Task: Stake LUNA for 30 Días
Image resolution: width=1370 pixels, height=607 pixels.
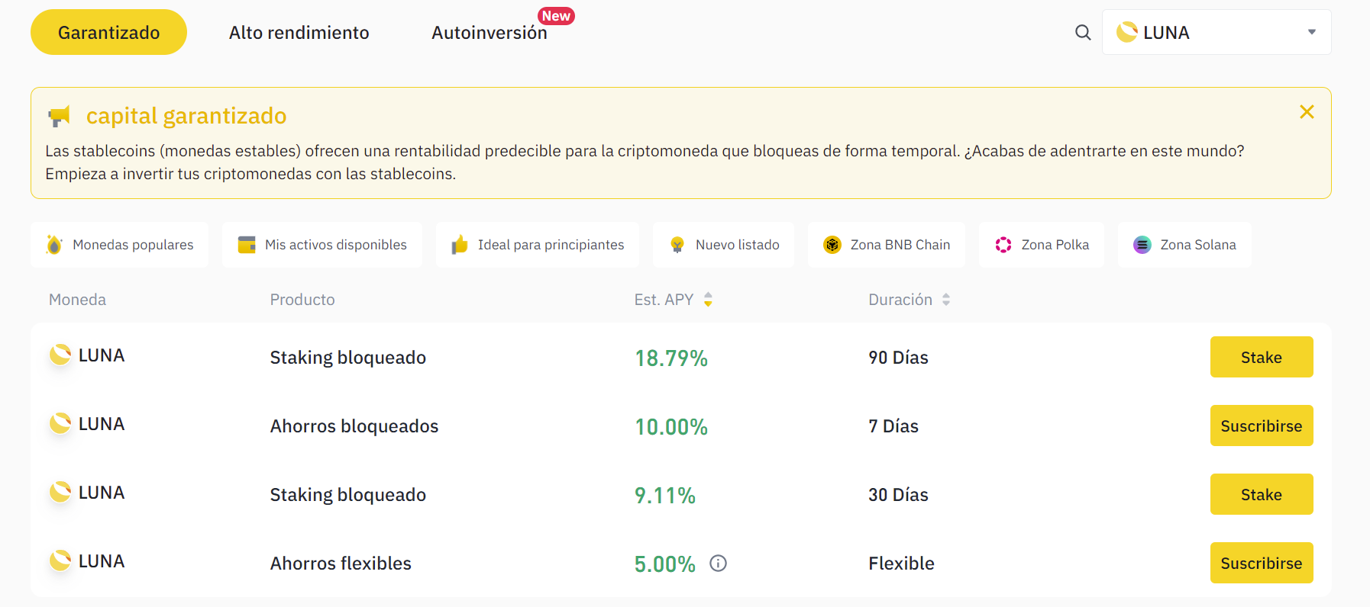Action: point(1261,494)
